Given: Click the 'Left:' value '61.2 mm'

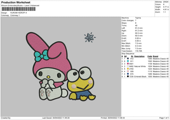Looking at the screenshot, I should 139,28.
